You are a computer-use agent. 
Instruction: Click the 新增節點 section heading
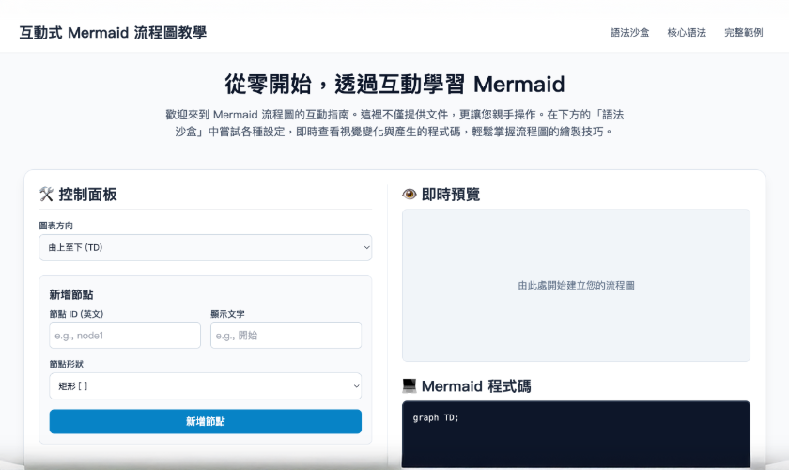pyautogui.click(x=71, y=295)
